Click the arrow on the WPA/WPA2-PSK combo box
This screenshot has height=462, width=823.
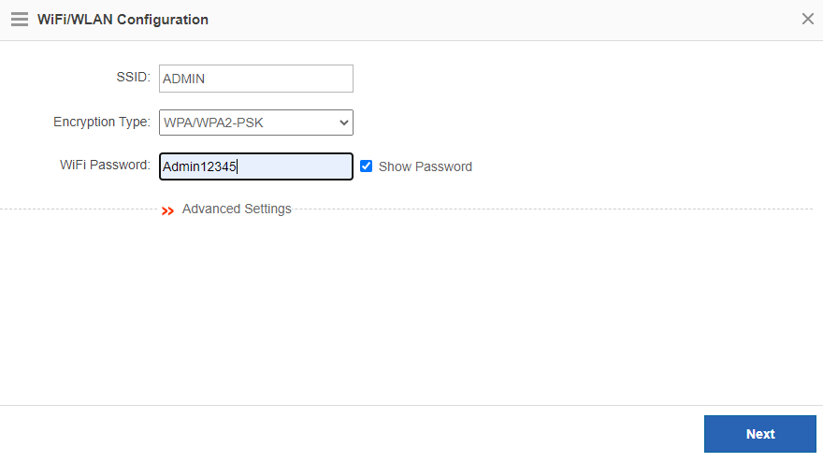343,122
